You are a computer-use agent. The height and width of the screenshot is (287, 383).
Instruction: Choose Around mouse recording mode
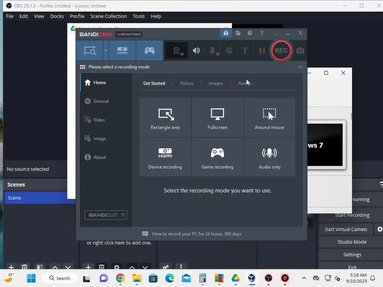[269, 118]
